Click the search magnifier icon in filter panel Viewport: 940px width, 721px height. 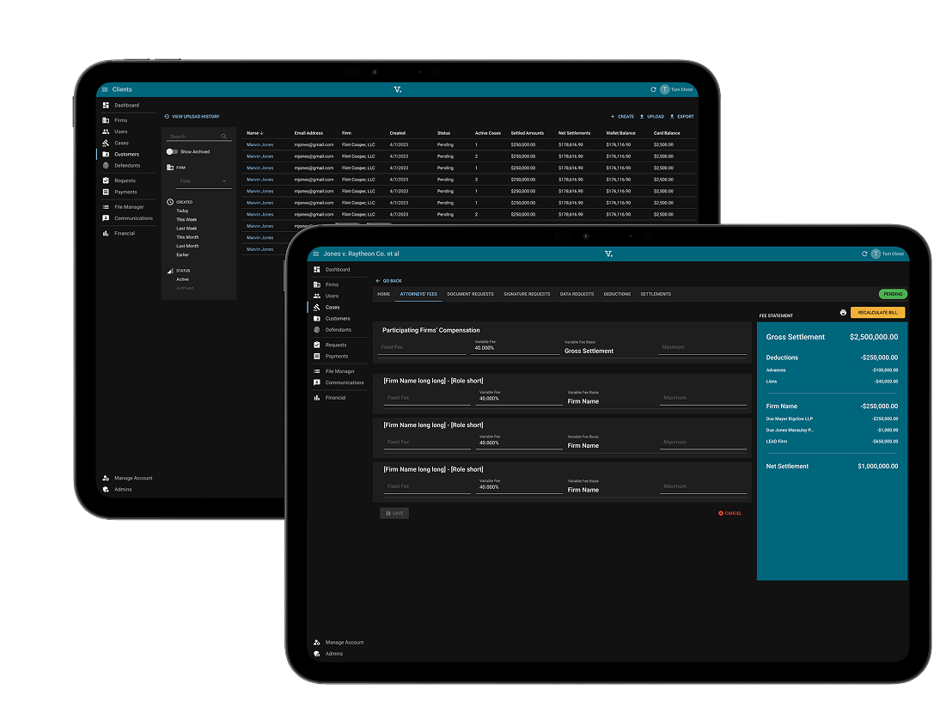pos(224,137)
